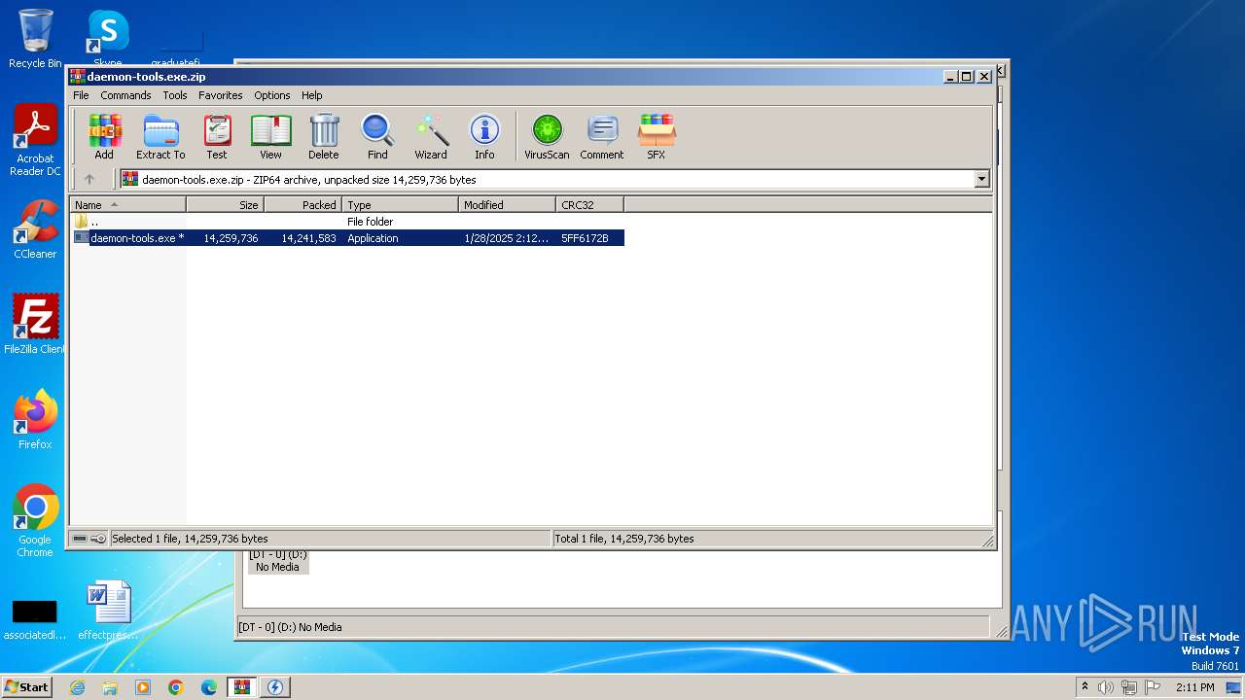Viewport: 1245px width, 700px height.
Task: Select the associatedl desktop file
Action: [x=34, y=619]
